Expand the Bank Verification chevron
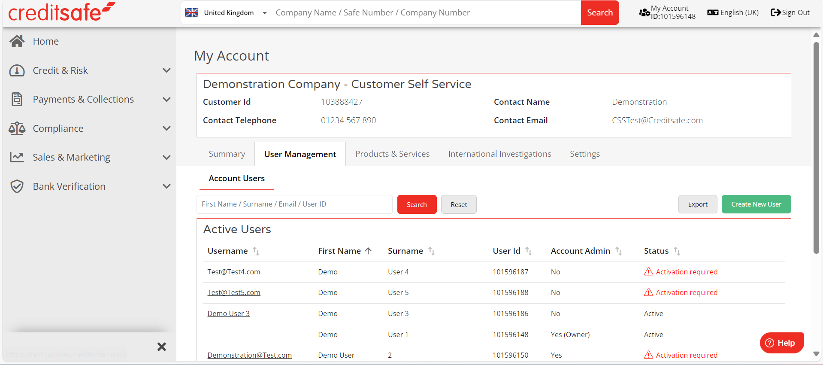The image size is (823, 365). pos(166,186)
